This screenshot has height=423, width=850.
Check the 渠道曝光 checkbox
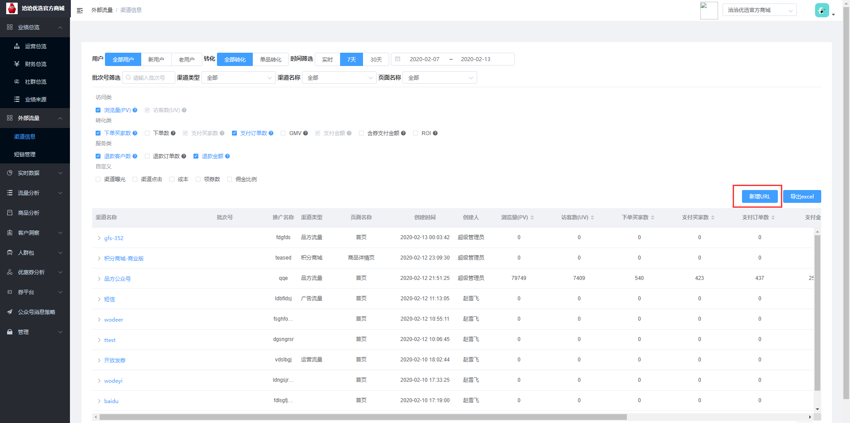(x=98, y=179)
